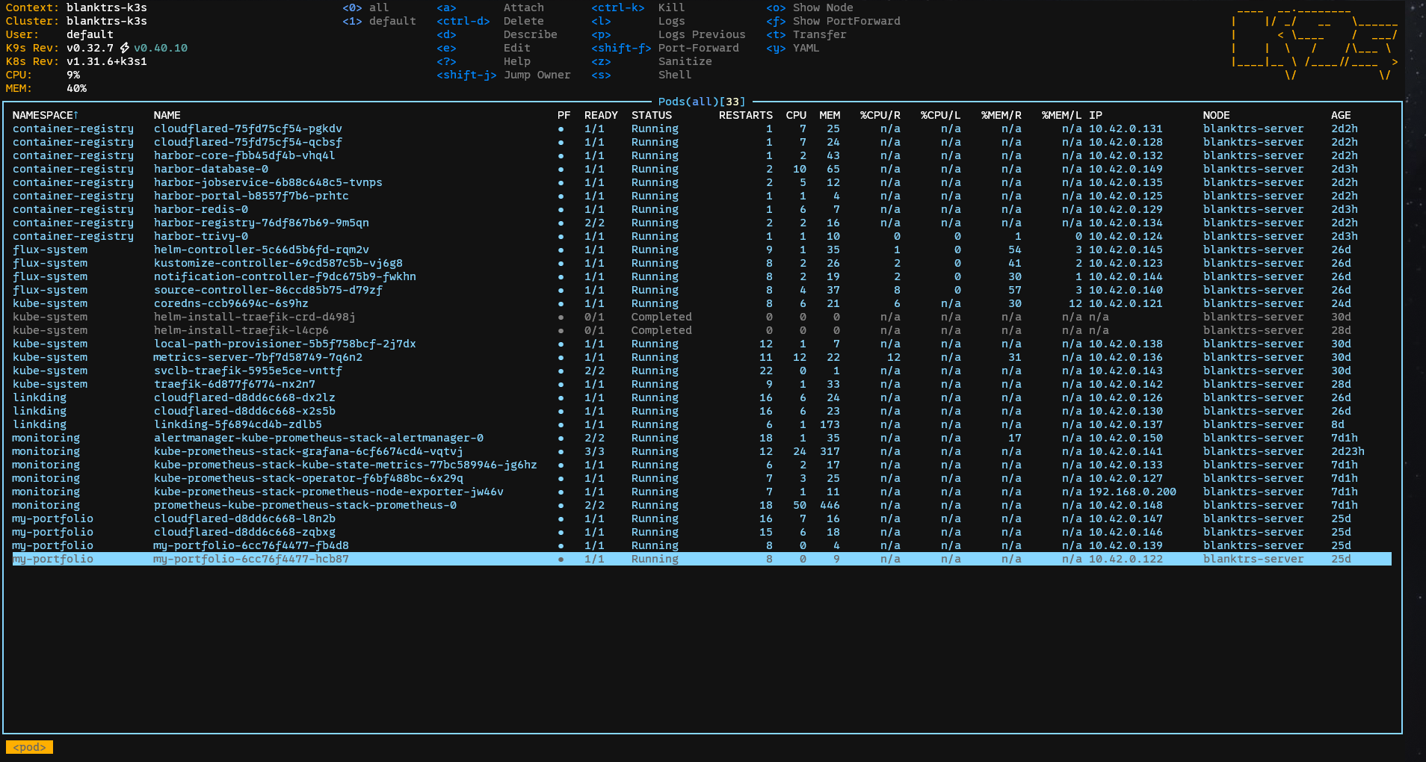Sort pods by the AGE column header
Image resolution: width=1426 pixels, height=762 pixels.
coord(1340,115)
